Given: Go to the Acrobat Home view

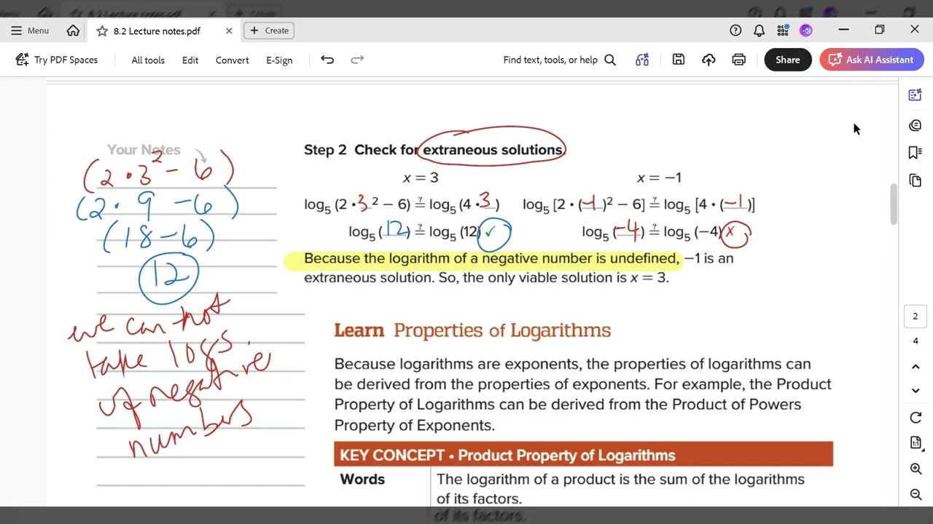Looking at the screenshot, I should coord(73,31).
